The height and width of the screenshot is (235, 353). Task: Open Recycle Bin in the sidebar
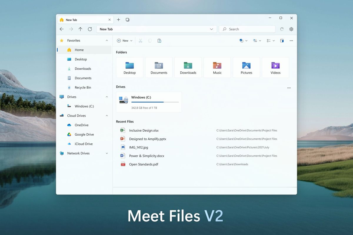[84, 88]
